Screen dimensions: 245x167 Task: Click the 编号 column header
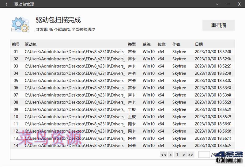pyautogui.click(x=16, y=44)
